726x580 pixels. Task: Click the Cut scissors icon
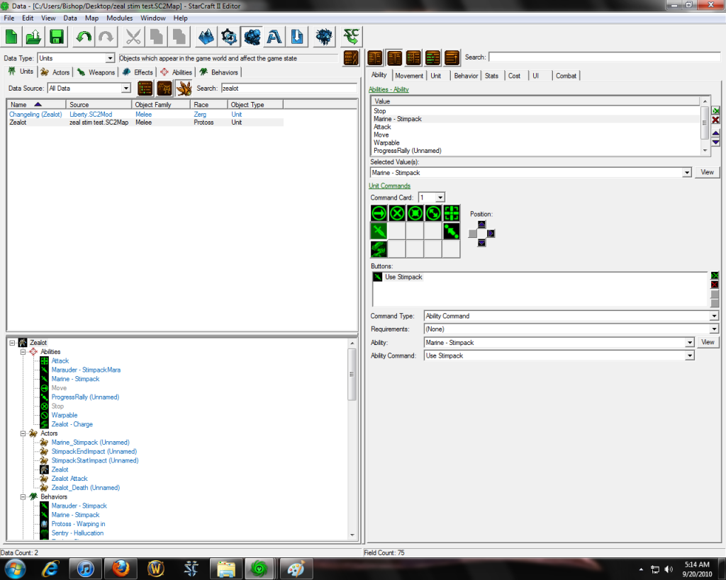(133, 37)
